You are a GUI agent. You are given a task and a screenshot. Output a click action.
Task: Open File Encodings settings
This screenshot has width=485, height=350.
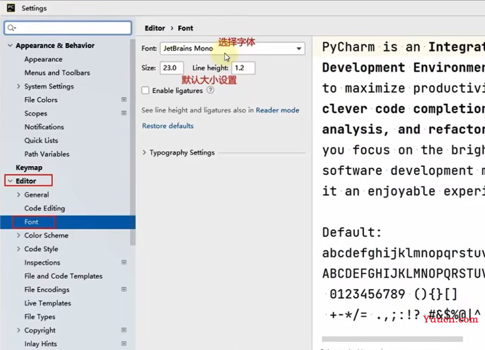point(47,290)
